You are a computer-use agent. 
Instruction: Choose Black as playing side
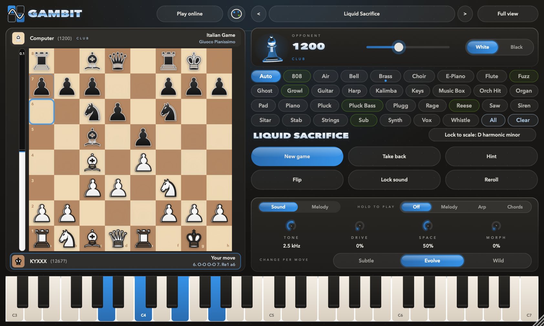coord(516,47)
